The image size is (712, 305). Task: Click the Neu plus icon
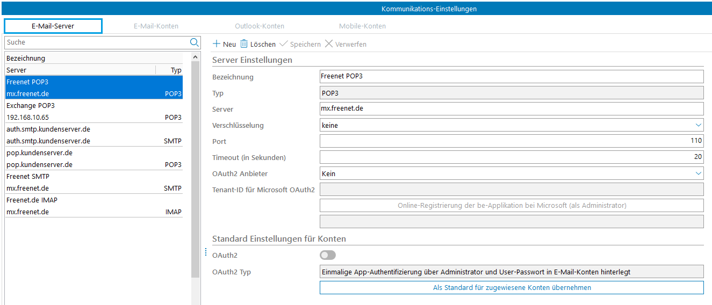click(217, 44)
